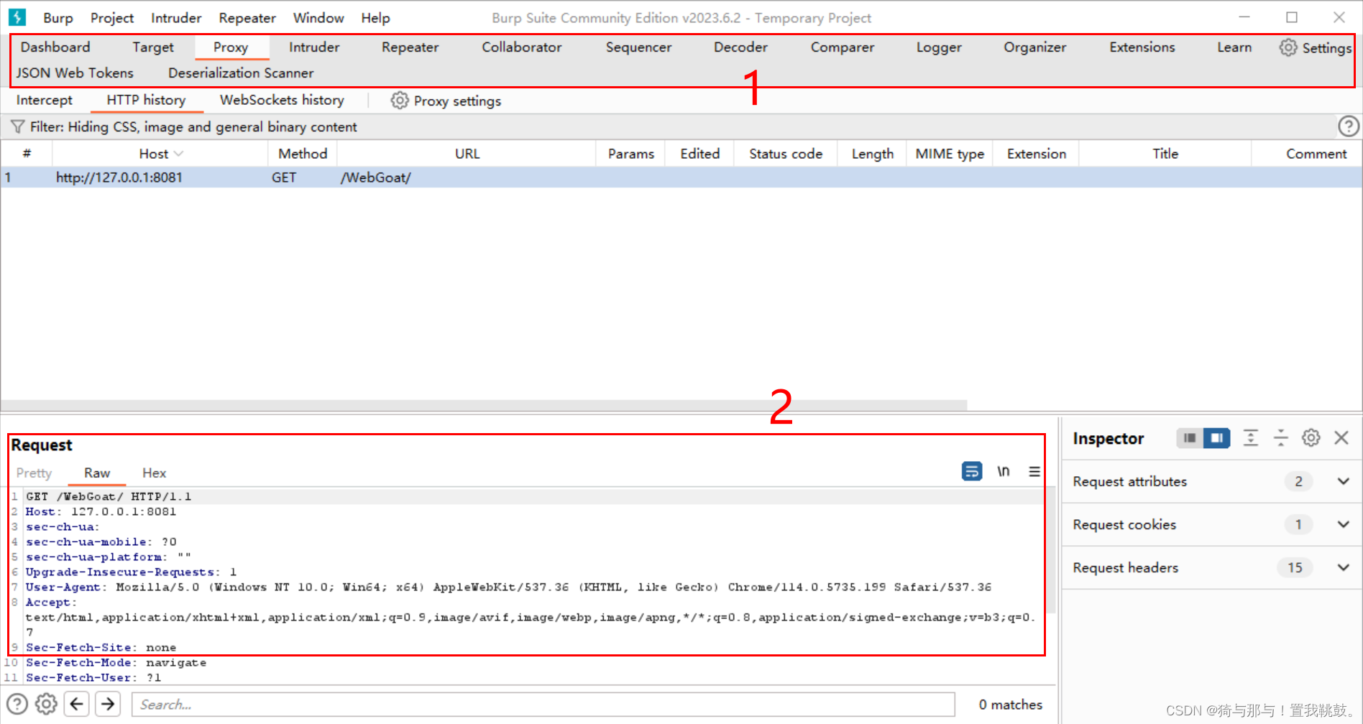This screenshot has height=724, width=1363.
Task: Click the User-Agent header line
Action: pos(508,587)
